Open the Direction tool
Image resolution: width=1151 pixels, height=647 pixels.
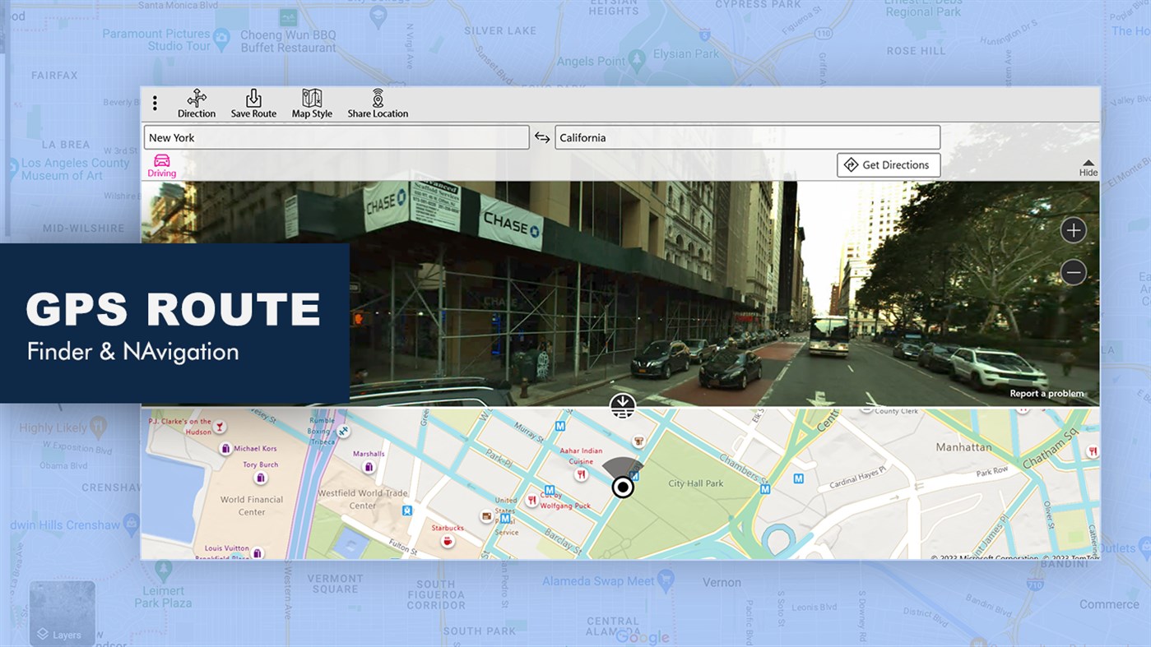point(196,103)
